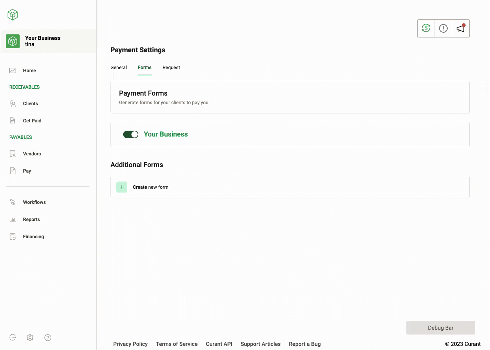This screenshot has width=490, height=350.
Task: Open Financing in the sidebar
Action: coord(34,237)
